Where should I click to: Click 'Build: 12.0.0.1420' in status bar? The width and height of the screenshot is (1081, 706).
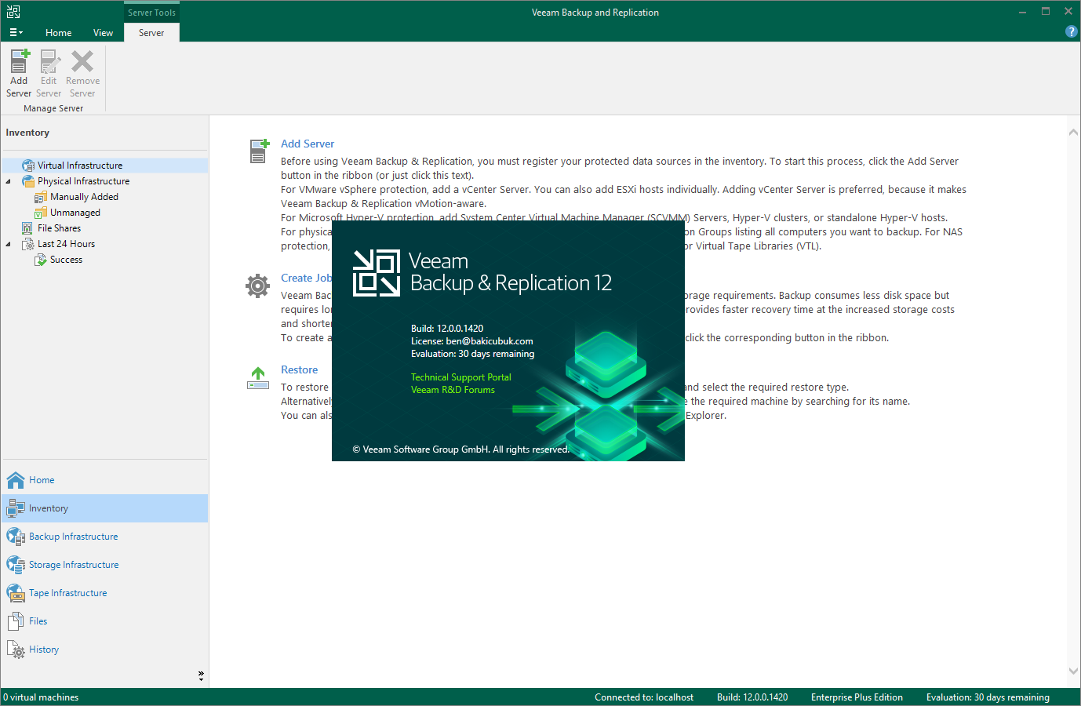pyautogui.click(x=752, y=697)
